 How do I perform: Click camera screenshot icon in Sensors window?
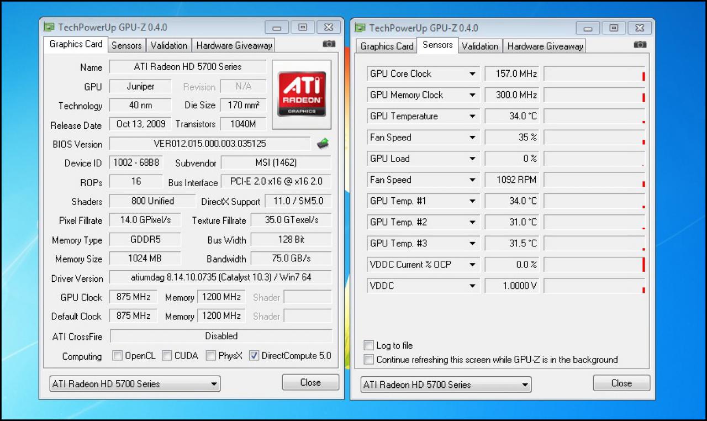(640, 44)
